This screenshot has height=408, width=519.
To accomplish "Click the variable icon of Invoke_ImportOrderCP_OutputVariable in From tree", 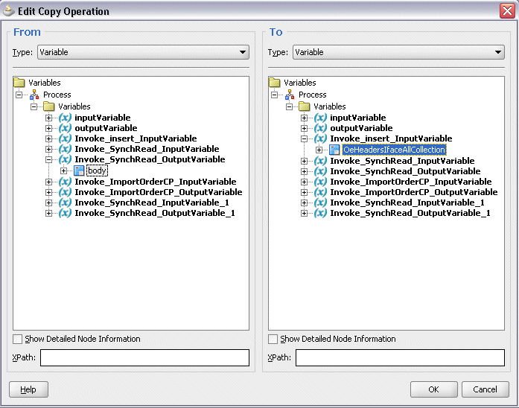I will click(66, 192).
